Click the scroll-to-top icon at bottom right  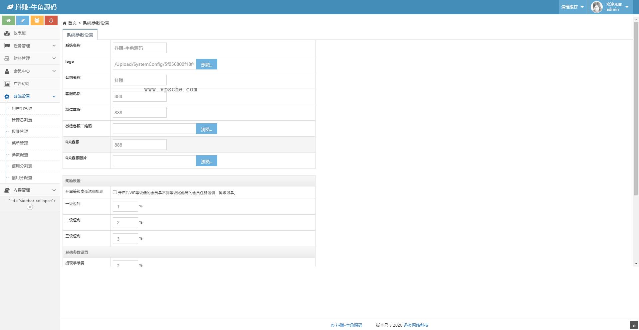pyautogui.click(x=634, y=326)
